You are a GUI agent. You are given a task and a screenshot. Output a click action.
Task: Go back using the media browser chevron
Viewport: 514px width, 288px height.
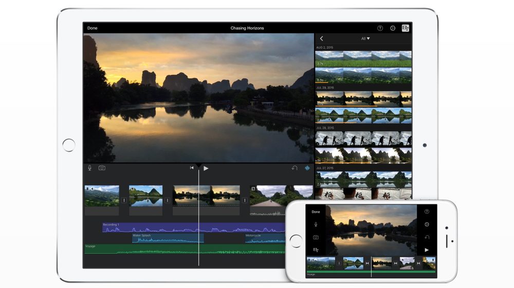322,38
